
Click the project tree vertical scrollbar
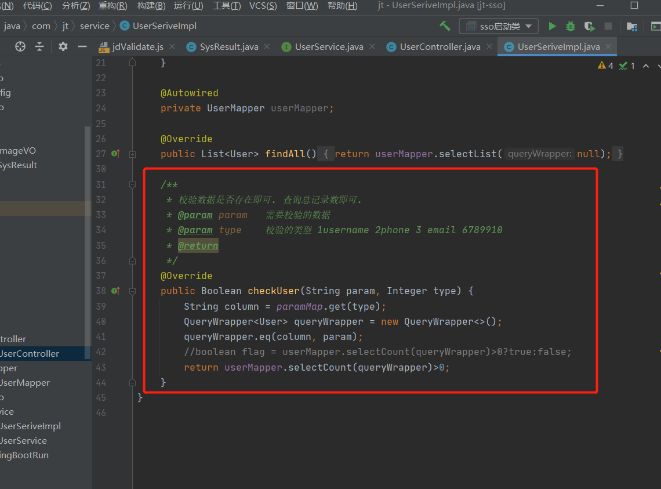(x=88, y=242)
